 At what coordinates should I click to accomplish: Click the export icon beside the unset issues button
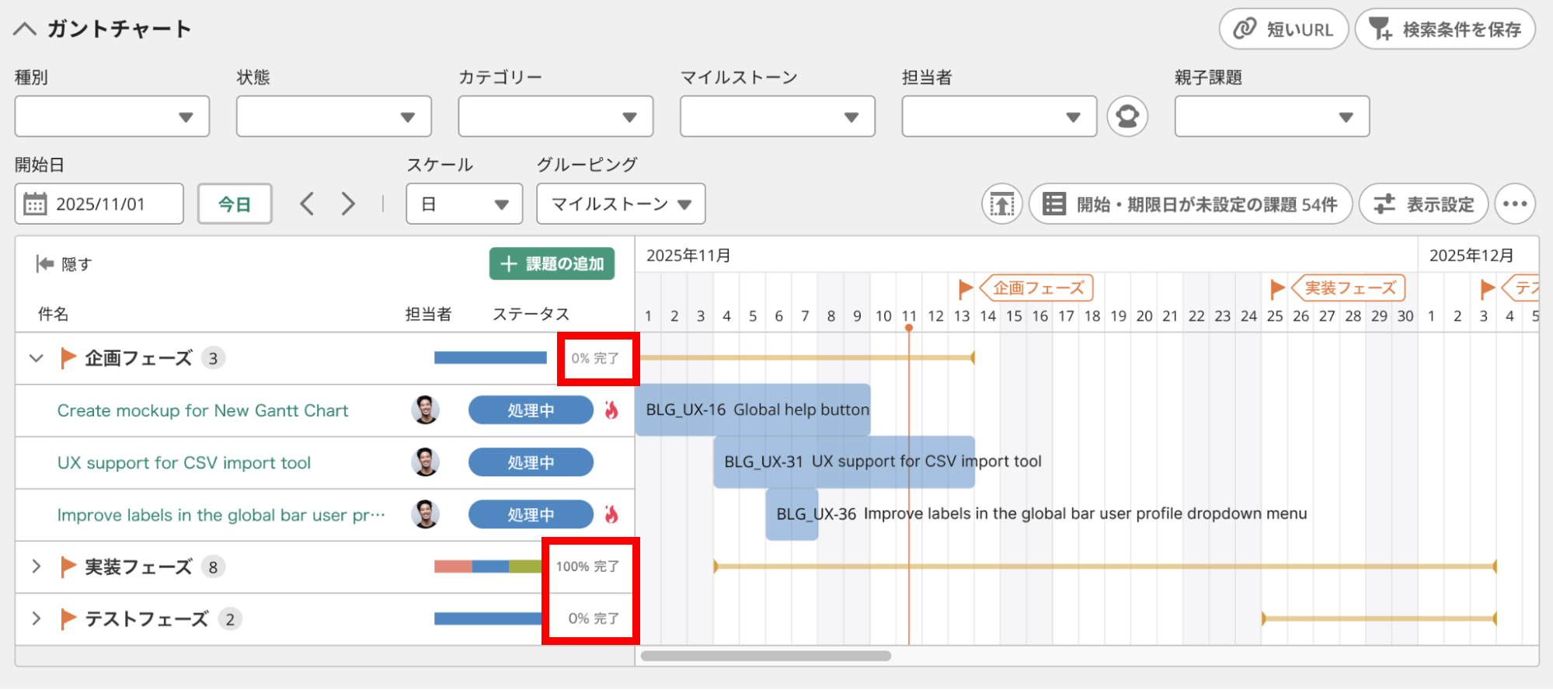[1001, 204]
